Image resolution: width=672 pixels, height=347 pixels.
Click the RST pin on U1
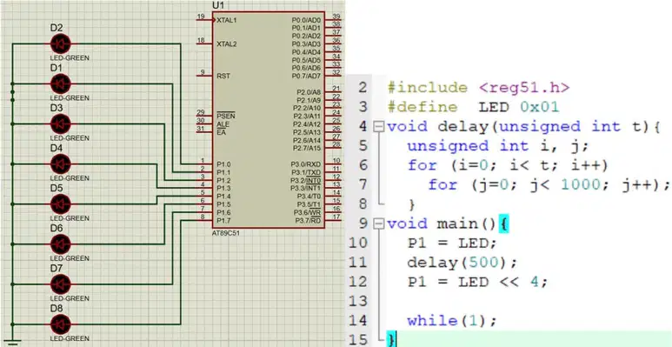coord(204,76)
